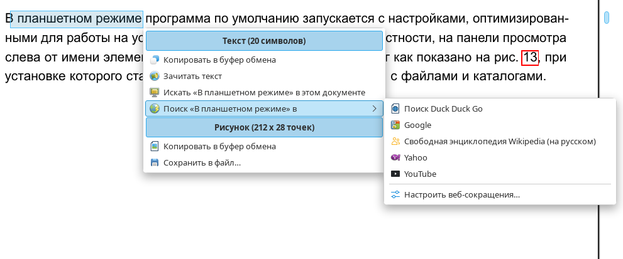This screenshot has height=259, width=623.
Task: Click the figure reference link 13
Action: click(x=530, y=58)
